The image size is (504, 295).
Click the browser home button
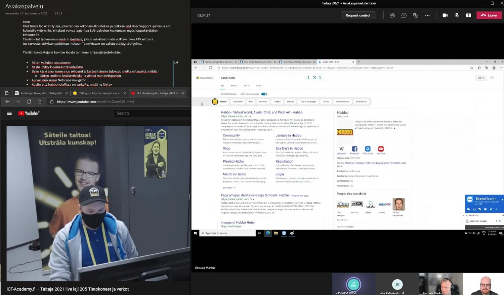coord(40,102)
